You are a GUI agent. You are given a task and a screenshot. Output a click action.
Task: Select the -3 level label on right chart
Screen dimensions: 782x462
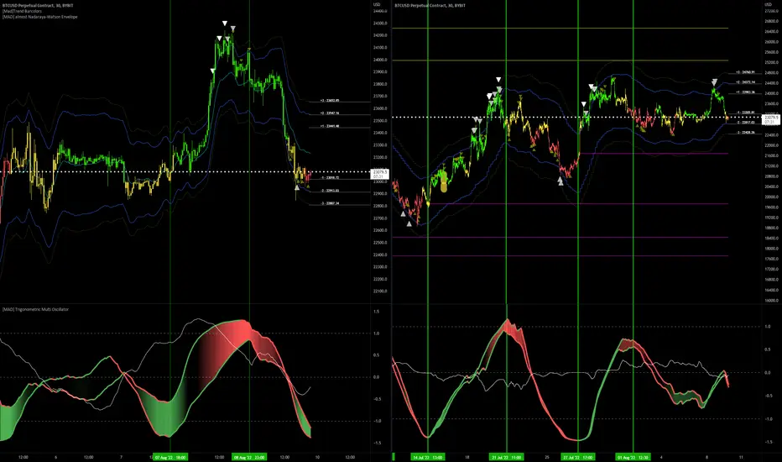(745, 133)
